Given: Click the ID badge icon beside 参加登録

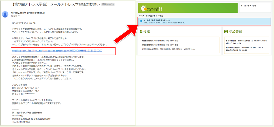Looking at the screenshot, I should 226,32.
